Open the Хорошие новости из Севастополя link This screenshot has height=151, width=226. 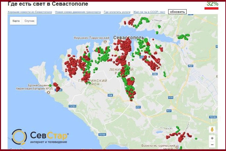30,12
